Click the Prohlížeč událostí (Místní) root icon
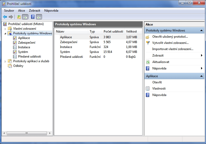 click(x=5, y=24)
